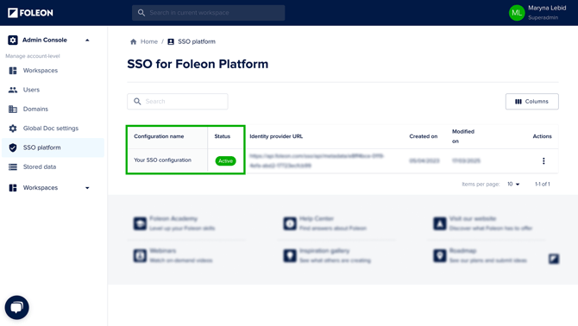Open the chat bubble widget
This screenshot has height=326, width=578.
point(16,307)
